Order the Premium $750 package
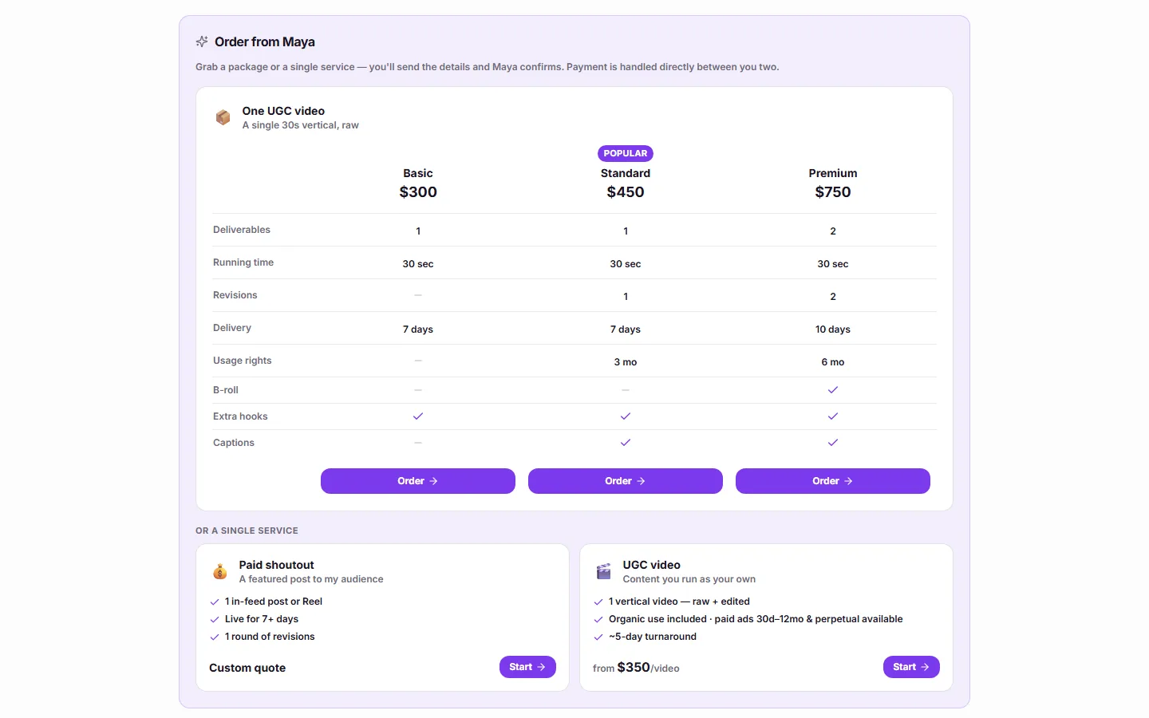 click(833, 481)
